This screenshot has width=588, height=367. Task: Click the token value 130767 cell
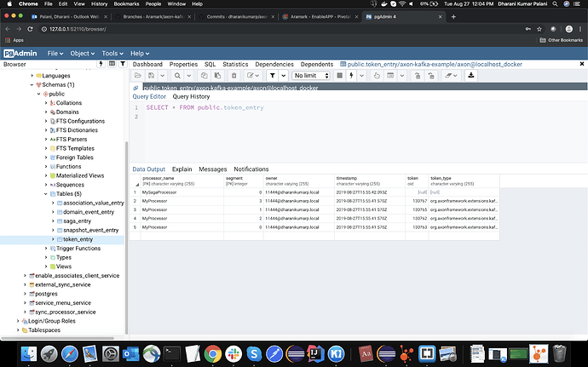[x=417, y=201]
